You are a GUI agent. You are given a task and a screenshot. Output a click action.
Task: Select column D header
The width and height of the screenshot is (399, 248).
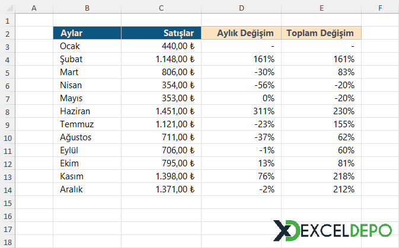point(241,7)
